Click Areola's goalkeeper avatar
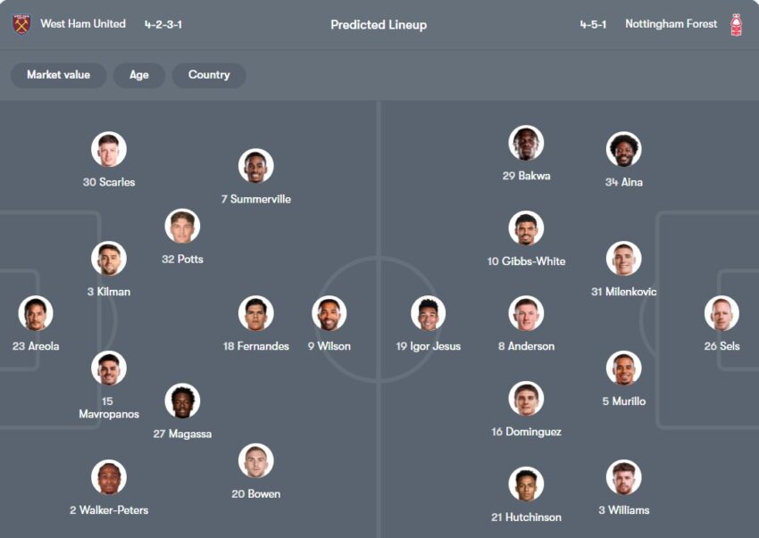Viewport: 759px width, 538px height. 36,314
